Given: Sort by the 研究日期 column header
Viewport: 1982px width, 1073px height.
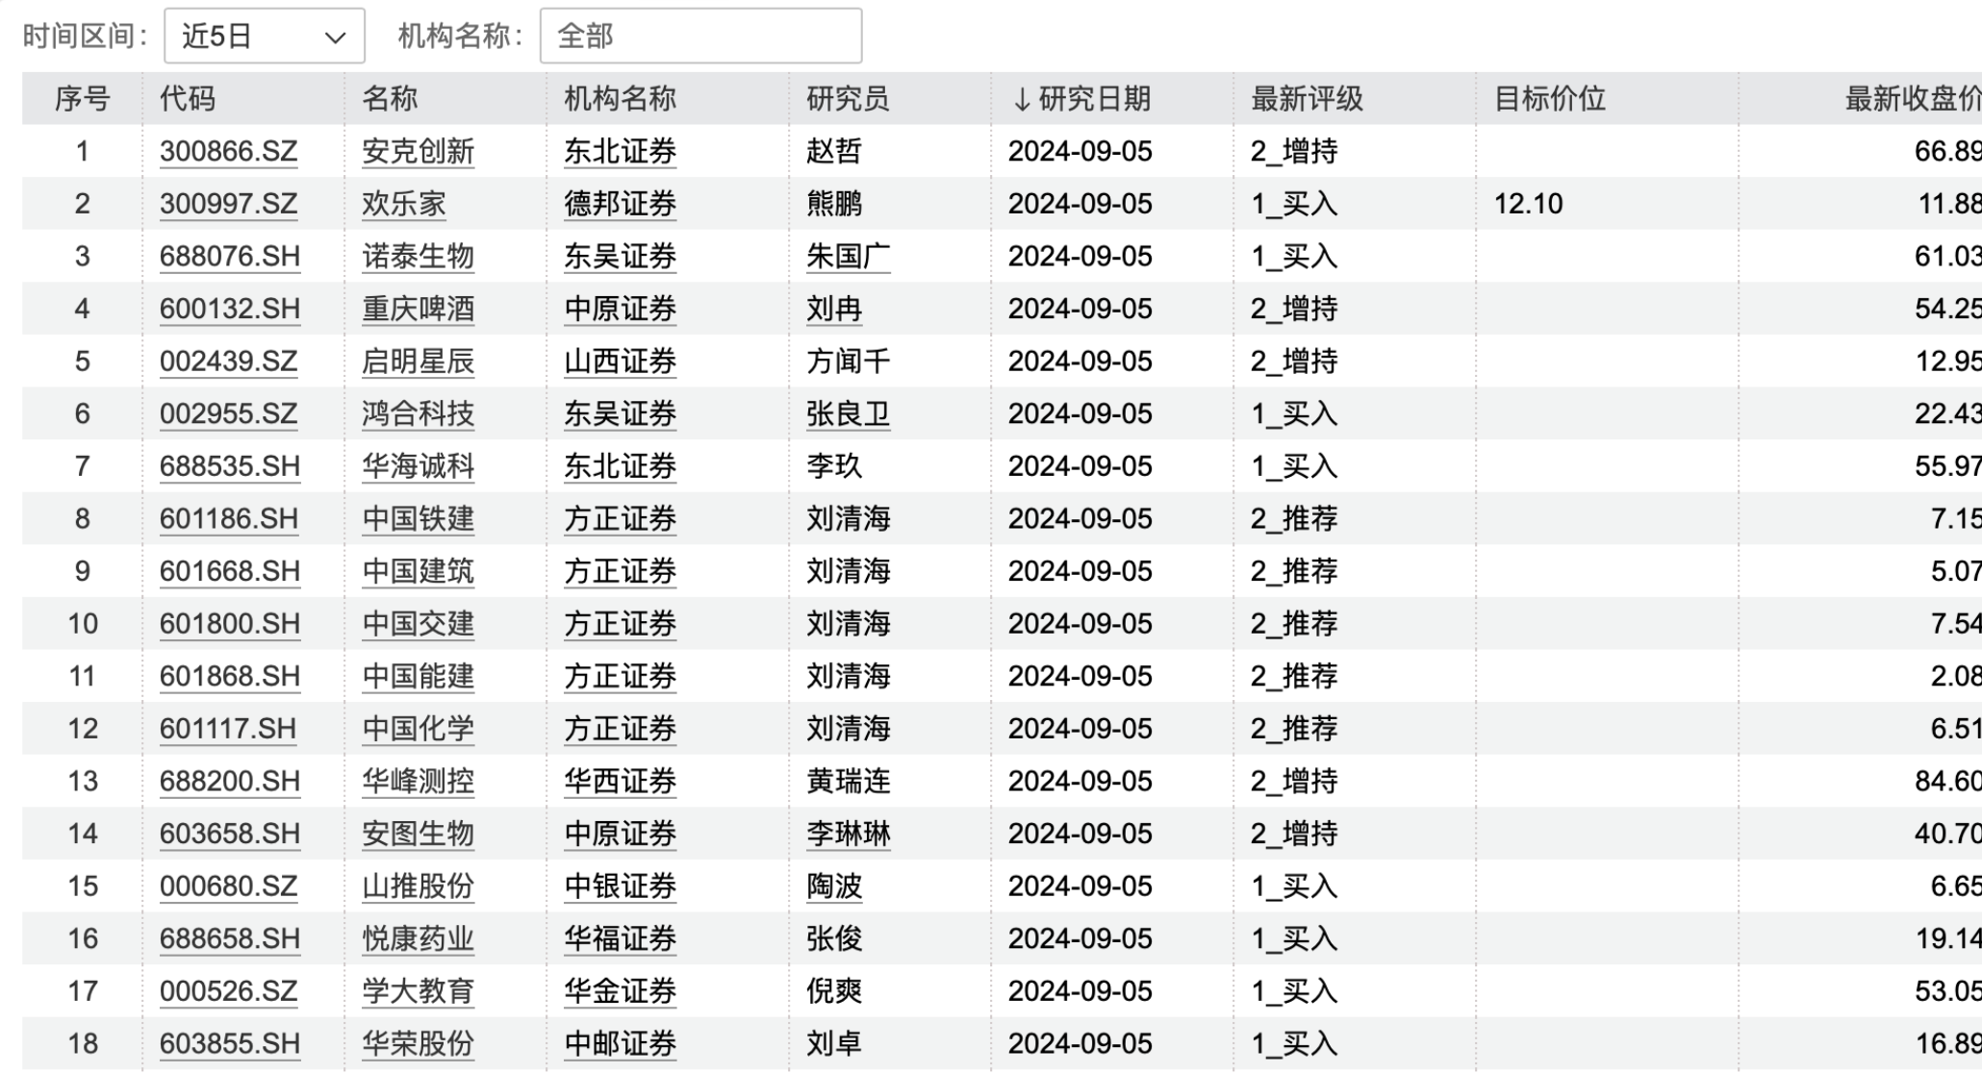Looking at the screenshot, I should click(x=1082, y=99).
